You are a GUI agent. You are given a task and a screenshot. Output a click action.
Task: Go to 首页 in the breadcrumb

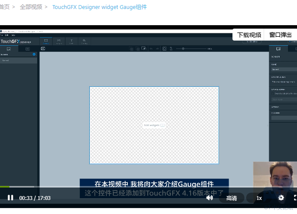5,7
